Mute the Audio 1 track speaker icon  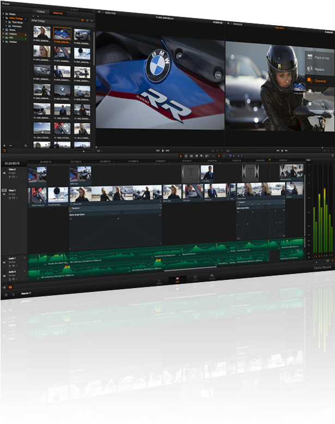14,266
